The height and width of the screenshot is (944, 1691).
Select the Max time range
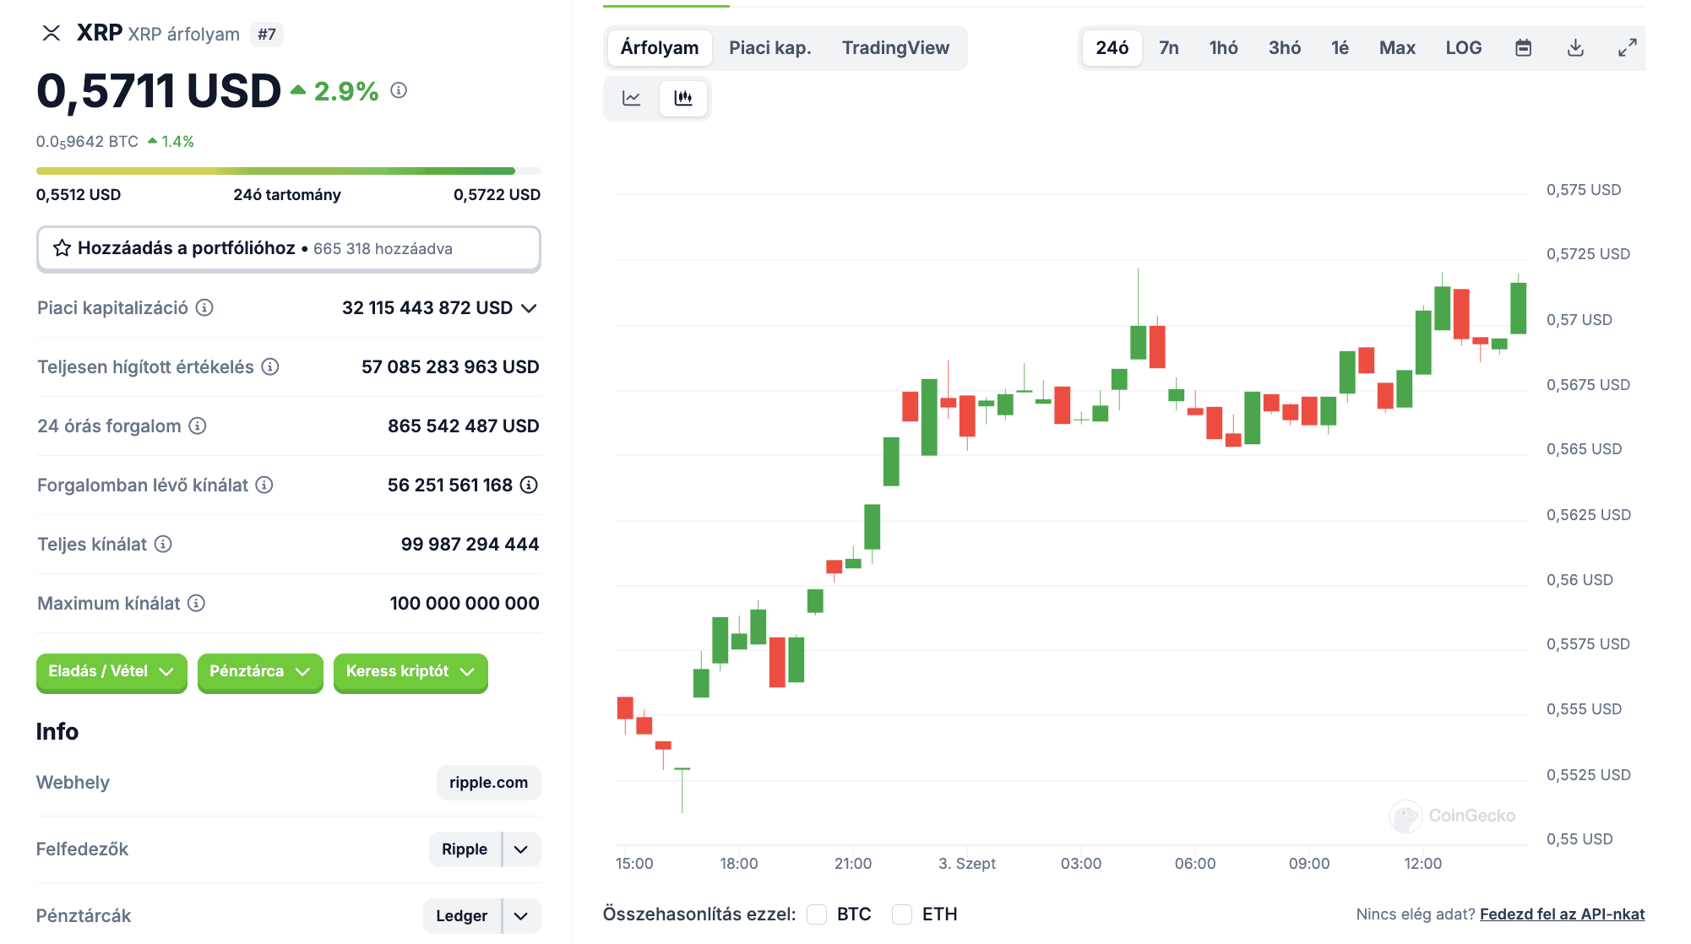point(1397,48)
